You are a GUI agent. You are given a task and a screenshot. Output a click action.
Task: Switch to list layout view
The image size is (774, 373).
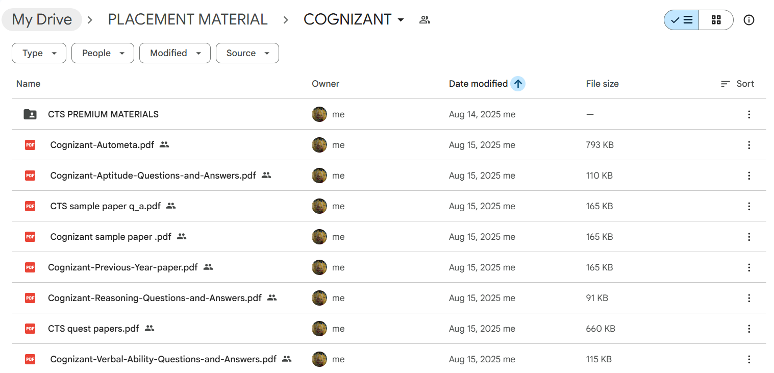(681, 20)
